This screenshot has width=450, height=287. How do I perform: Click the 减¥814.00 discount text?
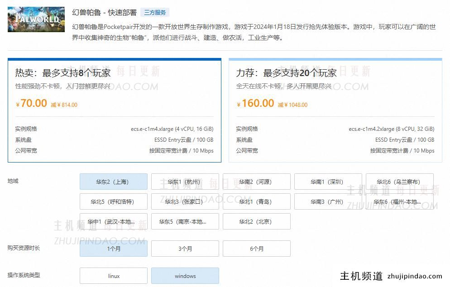click(64, 105)
